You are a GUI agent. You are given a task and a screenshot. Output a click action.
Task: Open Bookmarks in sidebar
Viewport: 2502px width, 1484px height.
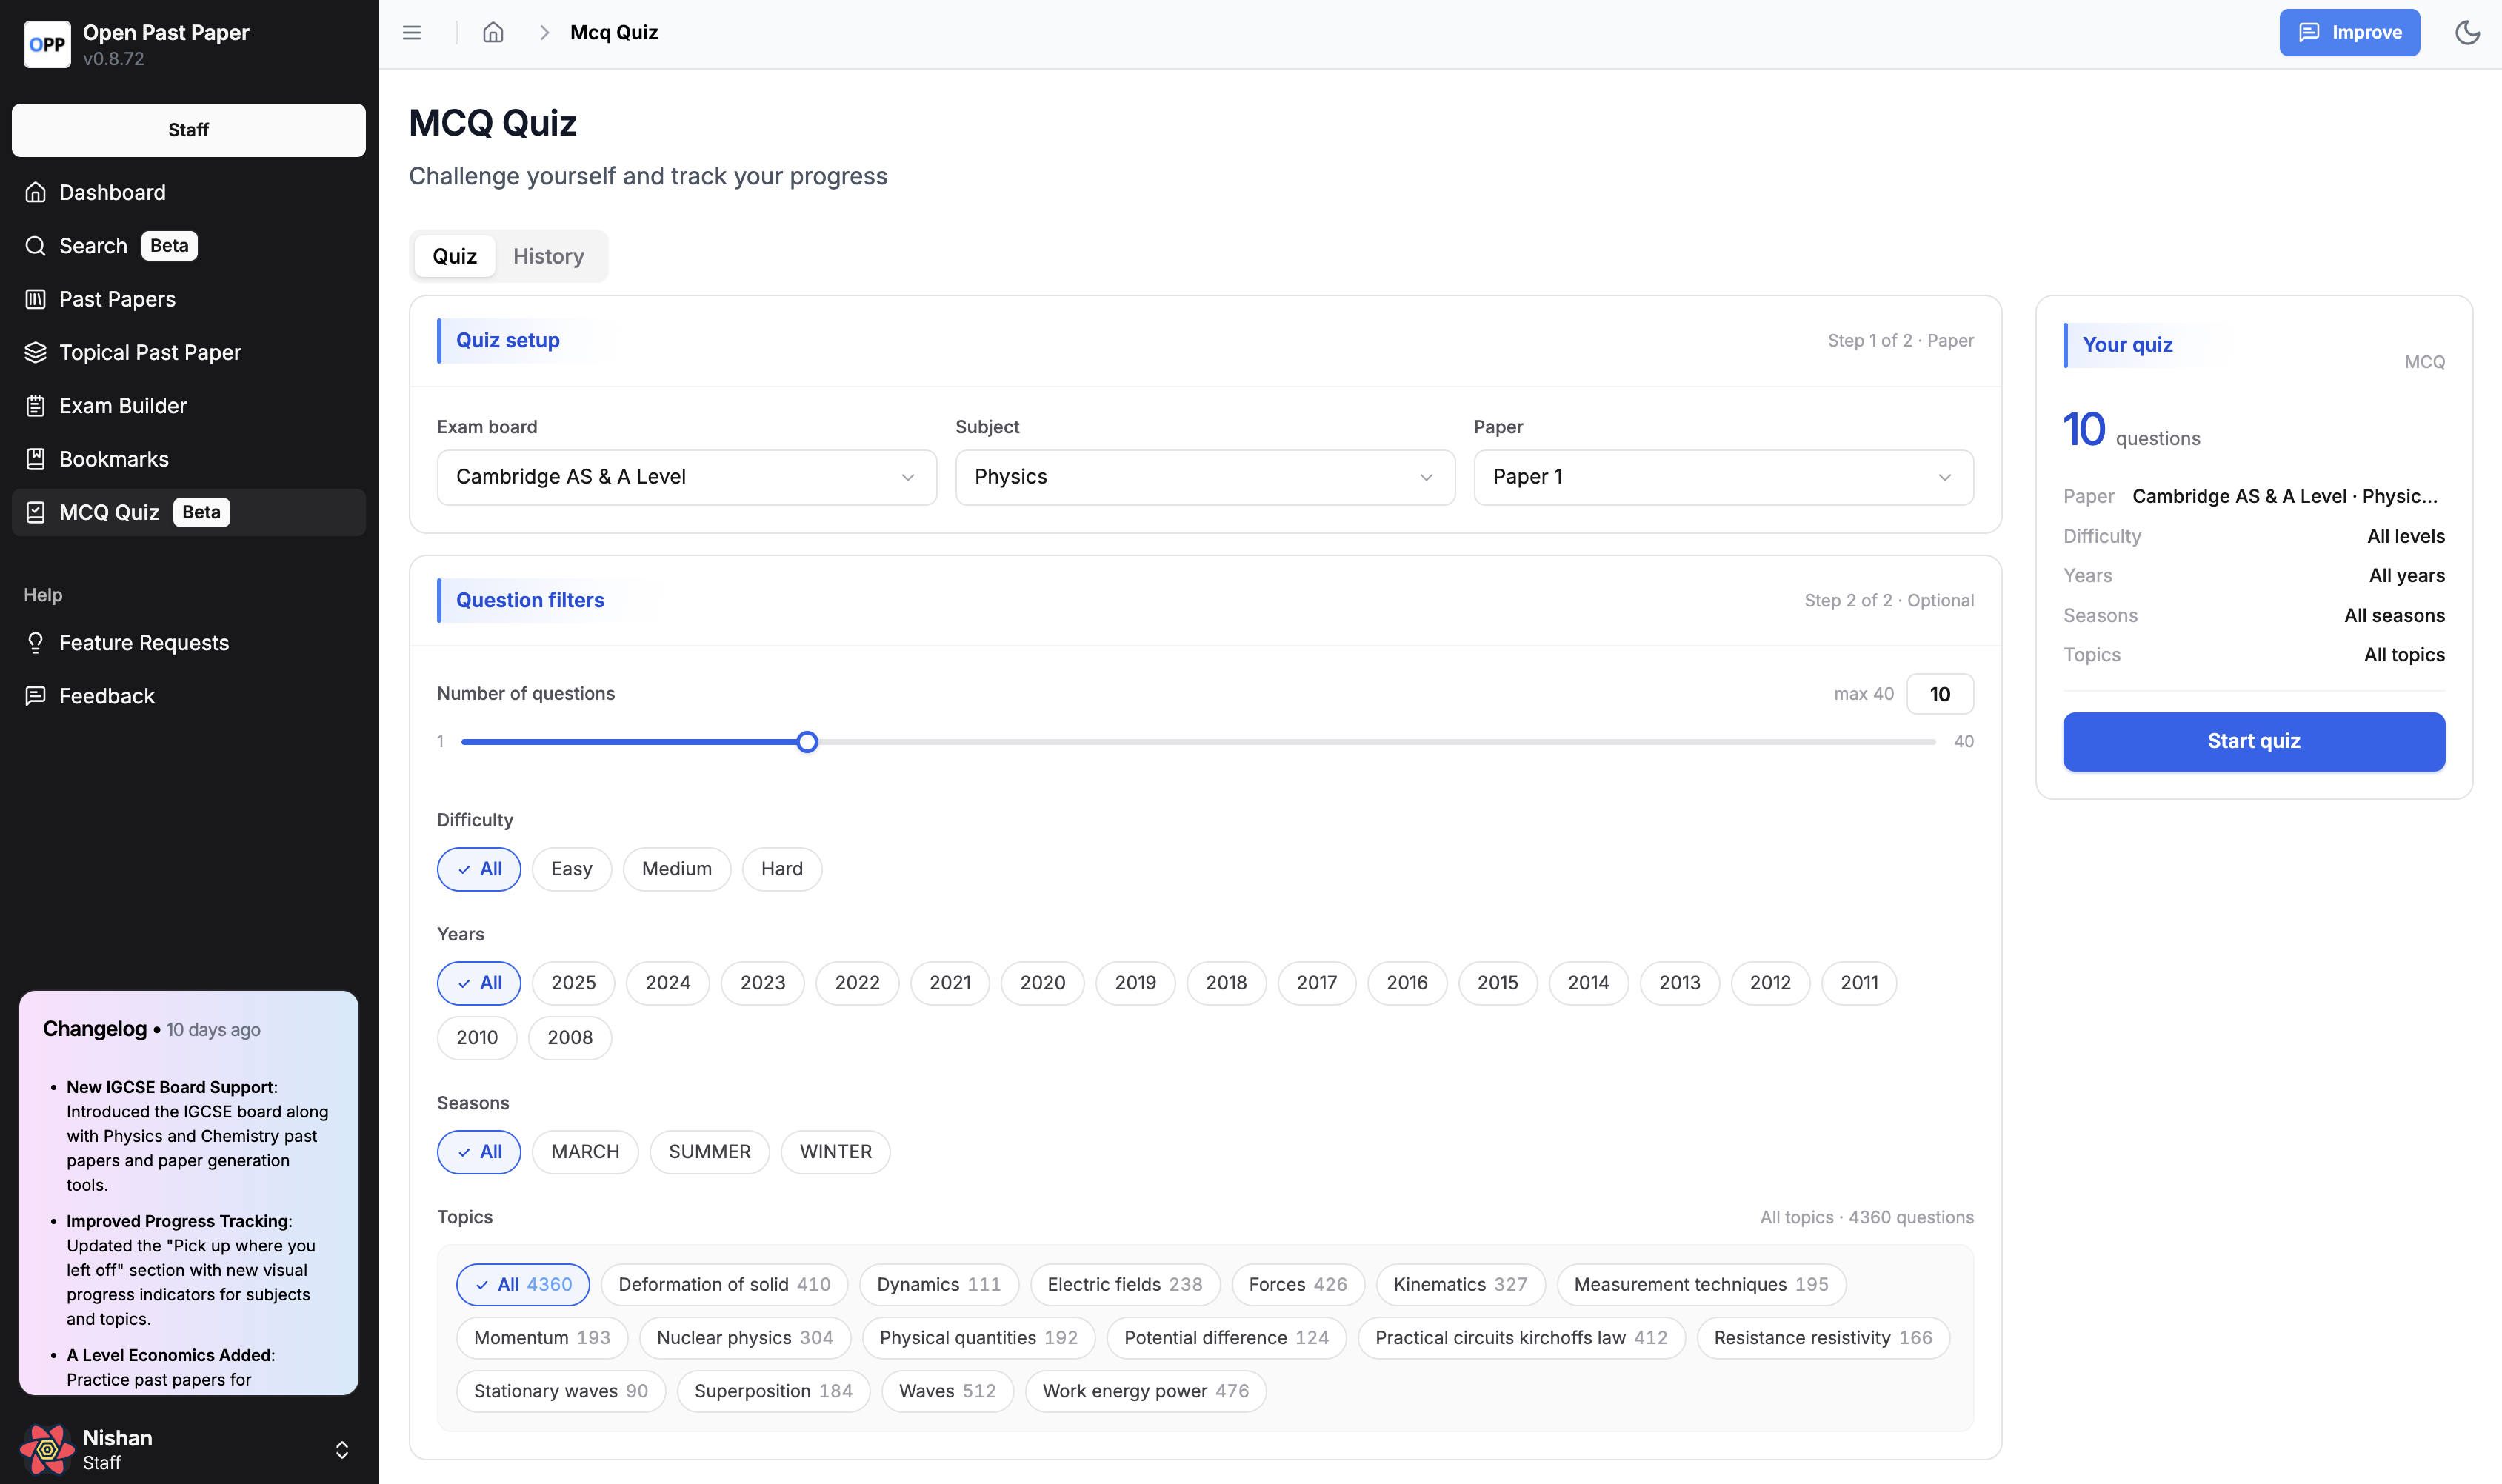tap(189, 459)
